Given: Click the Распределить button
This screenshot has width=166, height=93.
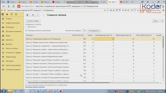Looking at the screenshot, I should [94, 30].
